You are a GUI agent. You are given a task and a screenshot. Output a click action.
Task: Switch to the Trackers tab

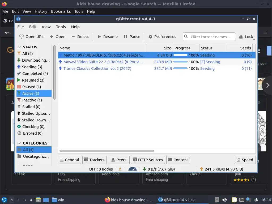[x=94, y=160]
